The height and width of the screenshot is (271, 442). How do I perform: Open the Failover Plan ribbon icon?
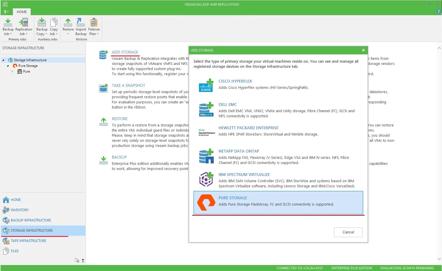94,22
